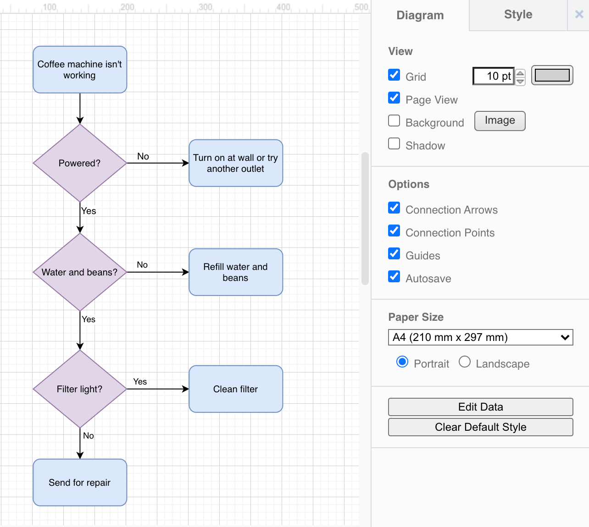Image resolution: width=589 pixels, height=527 pixels.
Task: Select the Diagram tab
Action: 420,16
